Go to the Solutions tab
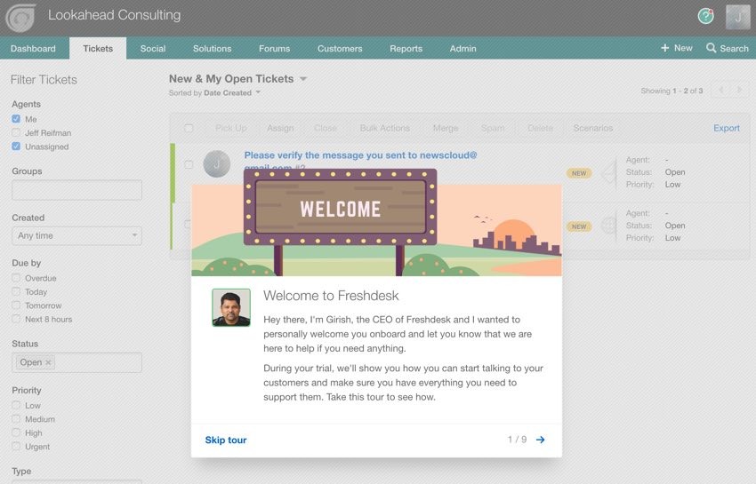756x484 pixels. pyautogui.click(x=213, y=48)
